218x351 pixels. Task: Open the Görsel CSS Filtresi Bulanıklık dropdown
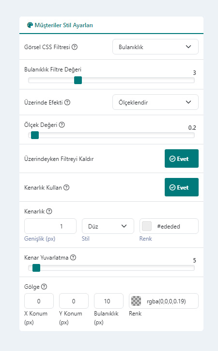tap(156, 47)
